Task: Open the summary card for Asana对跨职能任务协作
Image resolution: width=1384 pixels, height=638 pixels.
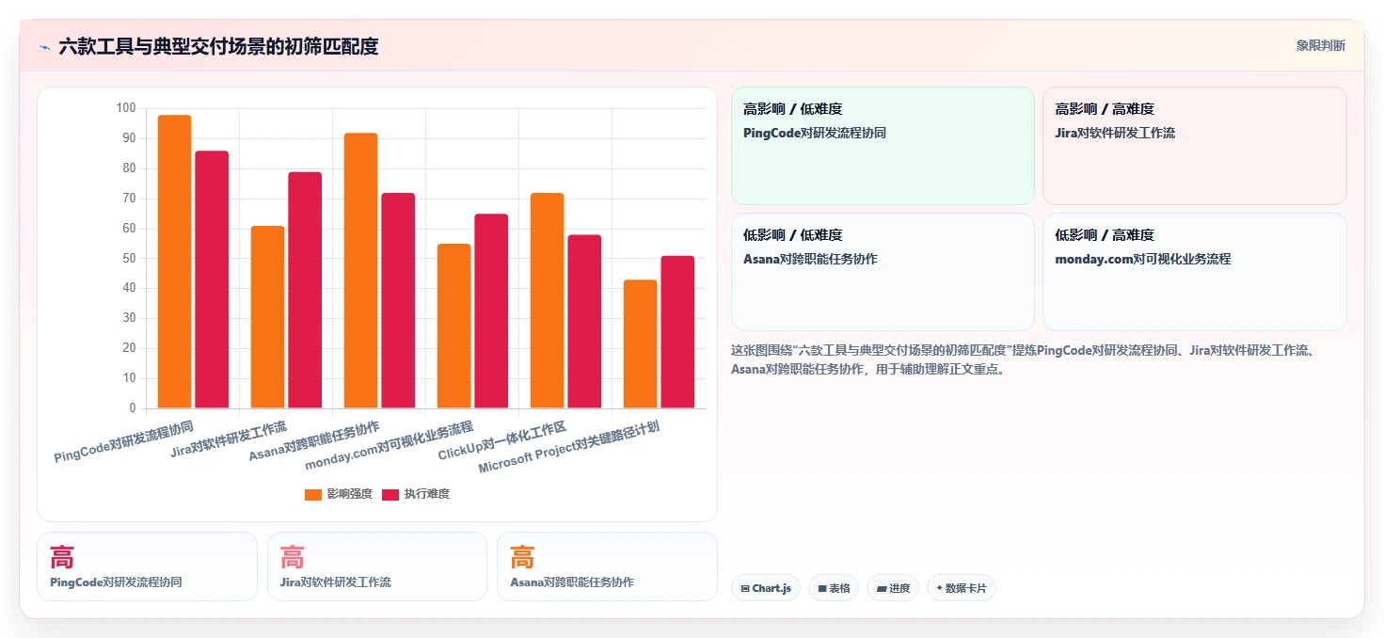Action: pyautogui.click(x=607, y=566)
